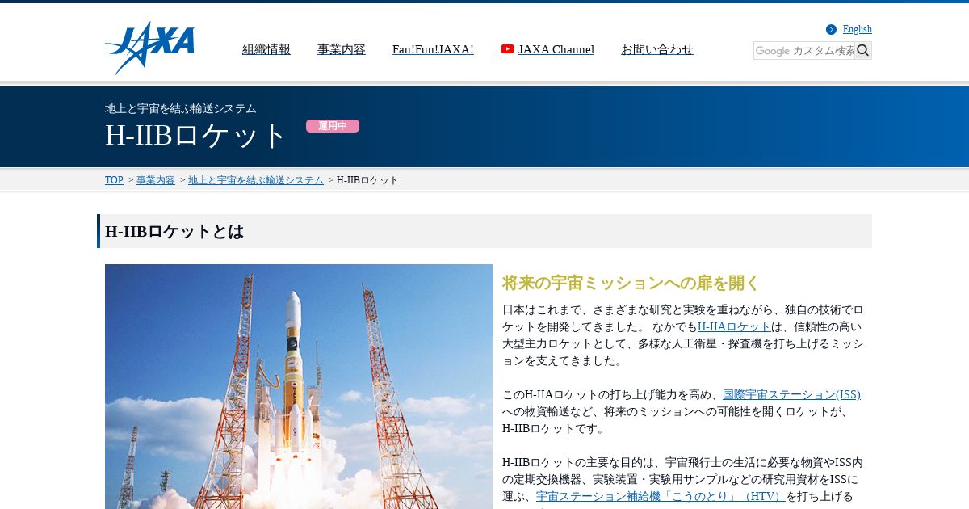The height and width of the screenshot is (509, 969).
Task: Open the 組織情報 menu
Action: coord(266,49)
